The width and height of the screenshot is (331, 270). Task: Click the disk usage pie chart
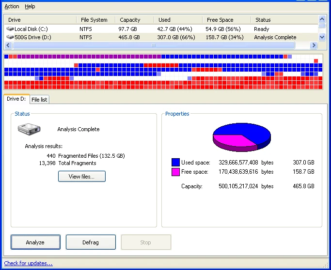(x=241, y=137)
